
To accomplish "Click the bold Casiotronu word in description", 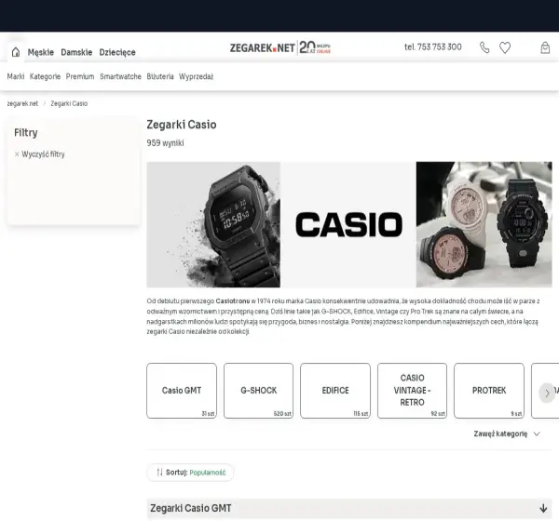I will [232, 301].
